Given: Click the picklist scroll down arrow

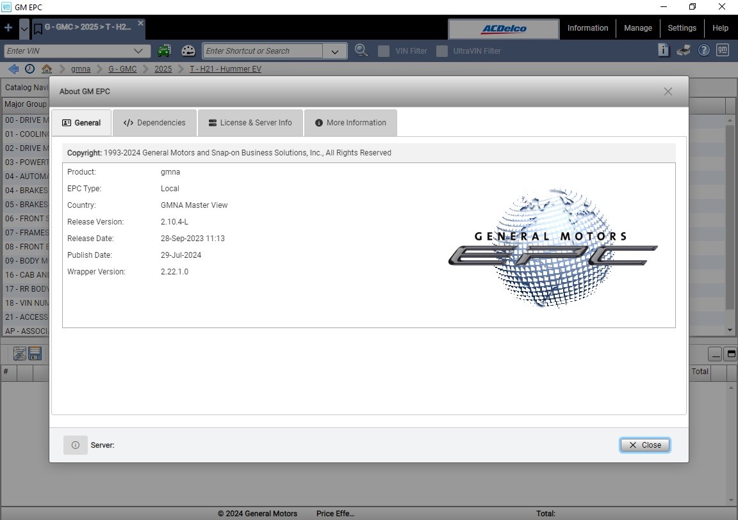Looking at the screenshot, I should [x=731, y=500].
